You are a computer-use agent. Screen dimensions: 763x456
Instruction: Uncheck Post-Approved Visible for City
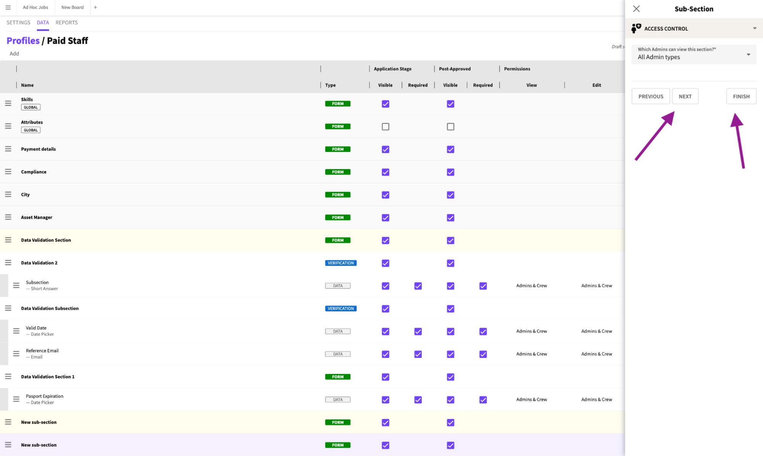450,195
